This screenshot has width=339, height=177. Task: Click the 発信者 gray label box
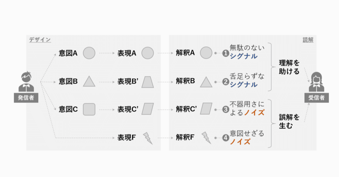(26, 98)
